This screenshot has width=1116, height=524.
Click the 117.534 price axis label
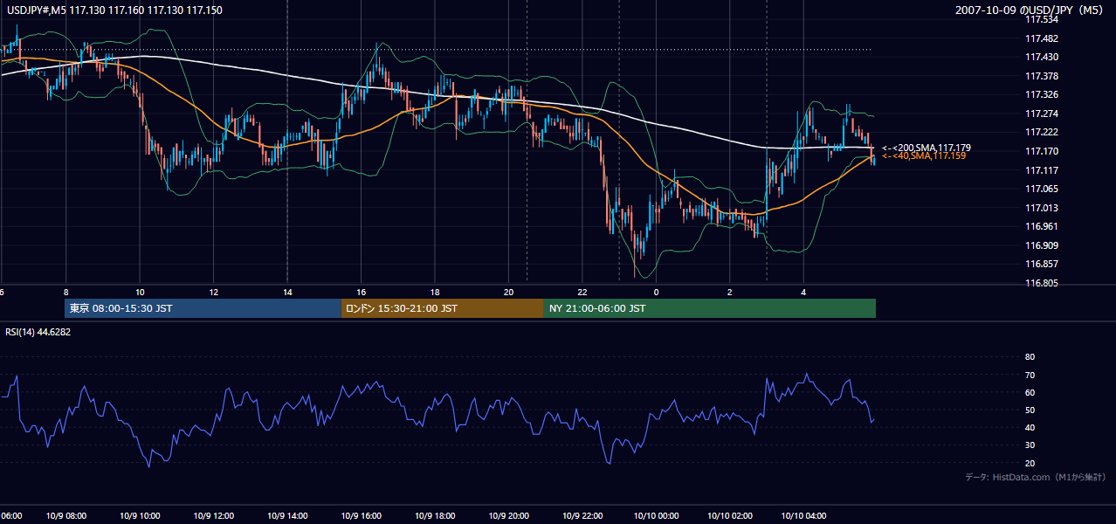[x=1041, y=19]
